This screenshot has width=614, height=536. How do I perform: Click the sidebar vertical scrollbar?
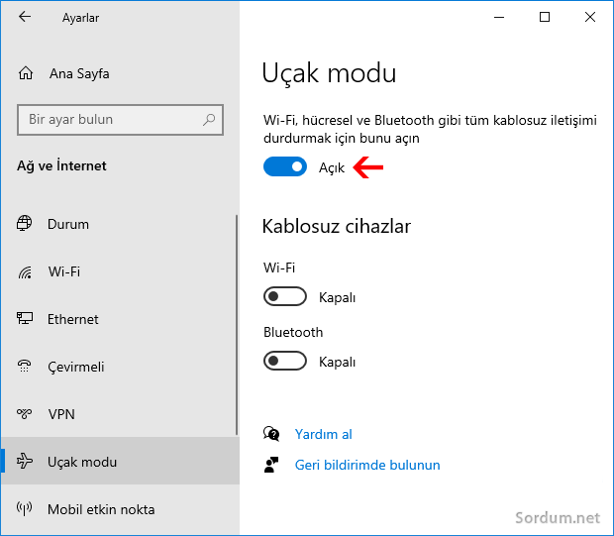(x=237, y=324)
